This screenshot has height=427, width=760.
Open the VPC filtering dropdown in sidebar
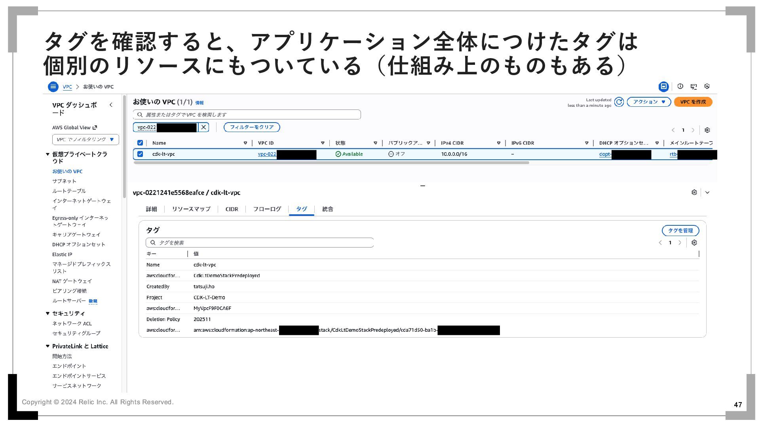(85, 140)
